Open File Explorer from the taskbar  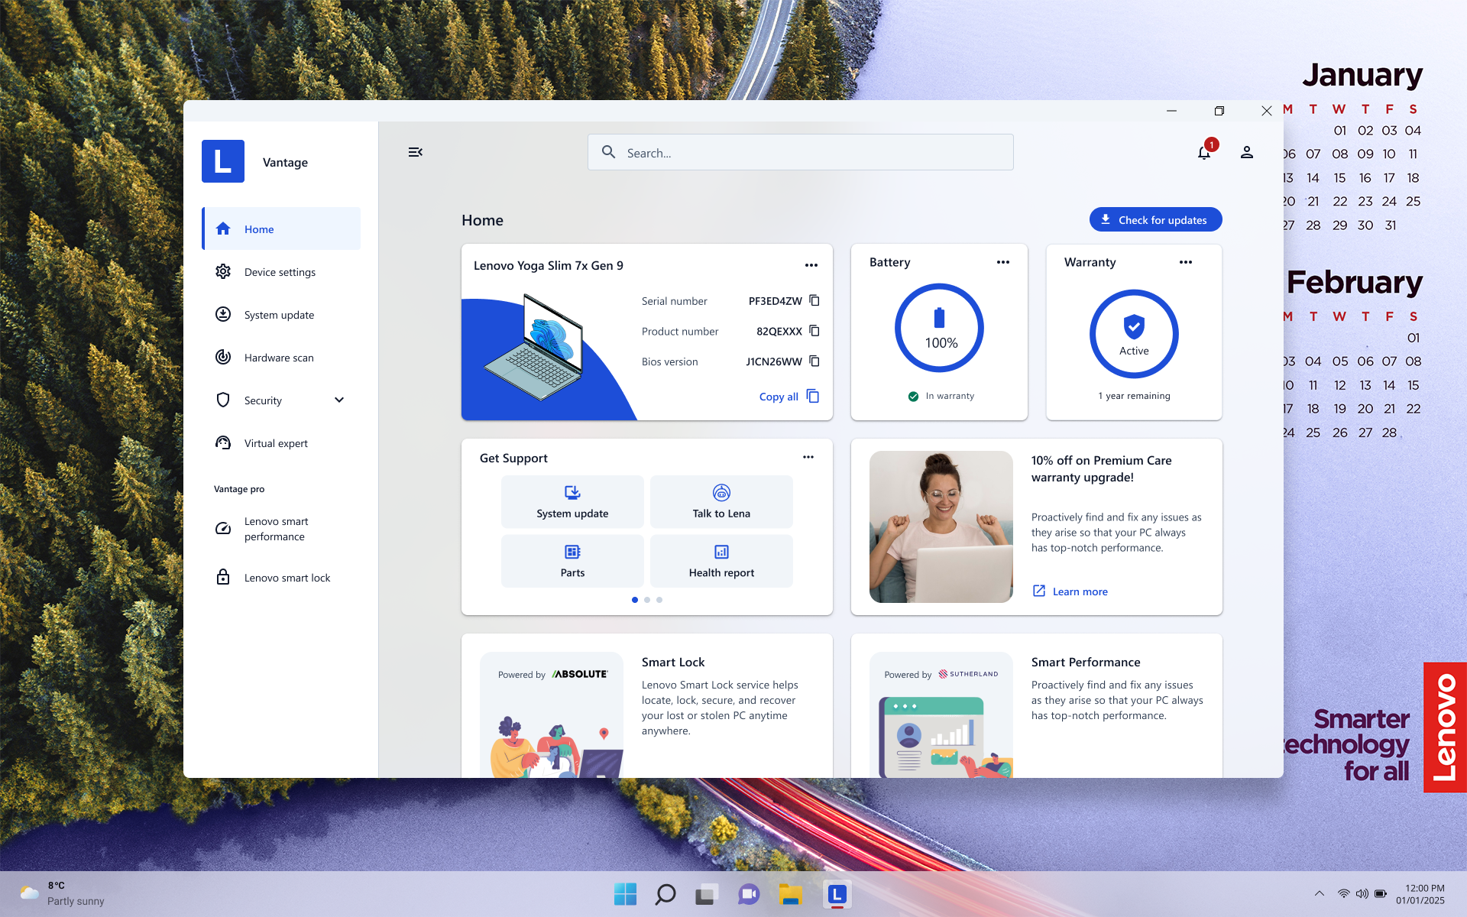[790, 894]
